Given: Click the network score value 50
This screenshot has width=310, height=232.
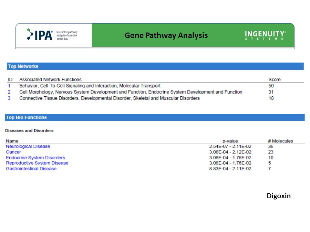Looking at the screenshot, I should (x=271, y=86).
